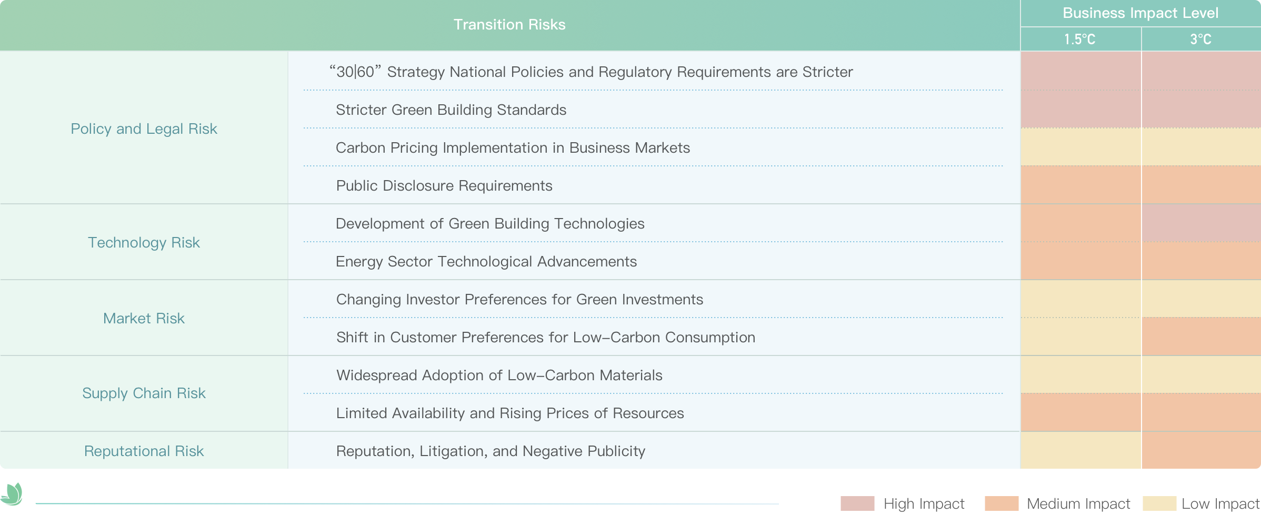Click the Reputational Risk category label
The image size is (1261, 514).
(144, 451)
